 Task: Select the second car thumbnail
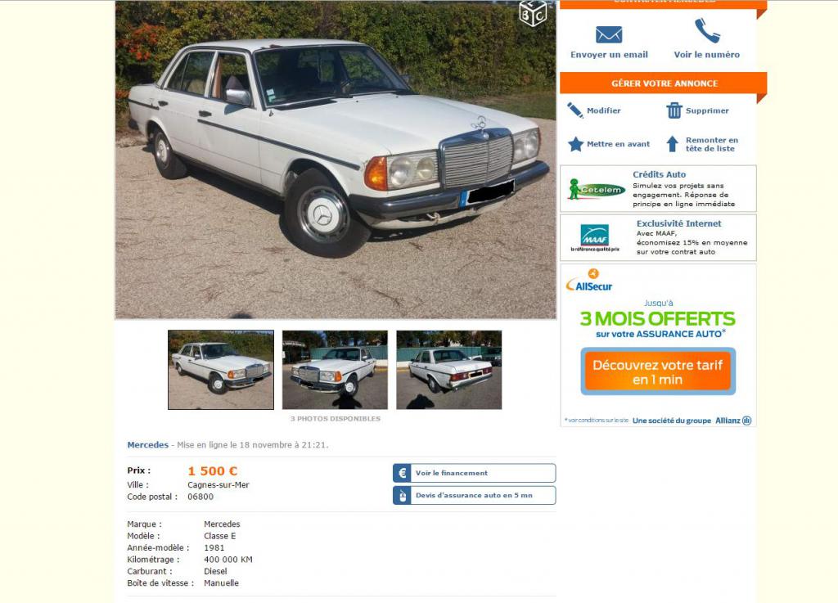(335, 370)
